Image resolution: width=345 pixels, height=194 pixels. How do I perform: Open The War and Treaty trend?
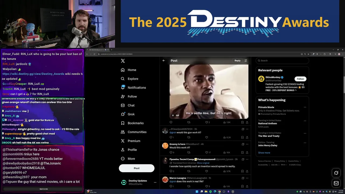[269, 136]
